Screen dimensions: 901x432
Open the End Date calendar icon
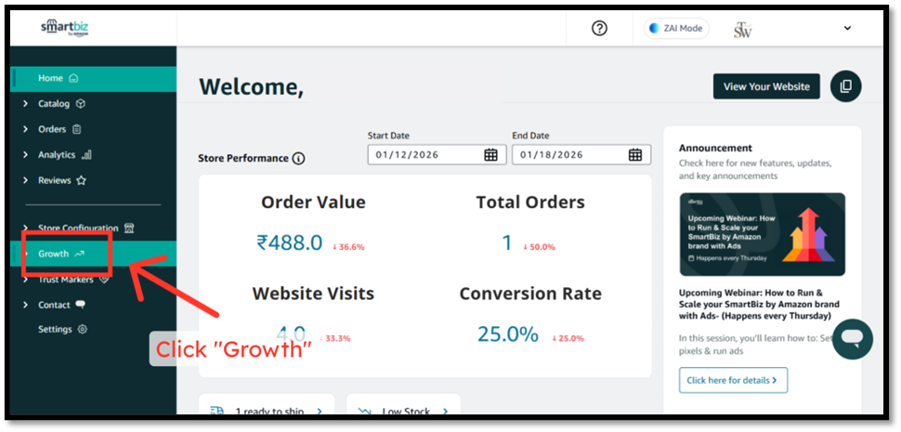(x=634, y=155)
